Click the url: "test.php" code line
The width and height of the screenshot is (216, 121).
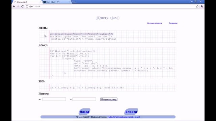click(x=86, y=63)
